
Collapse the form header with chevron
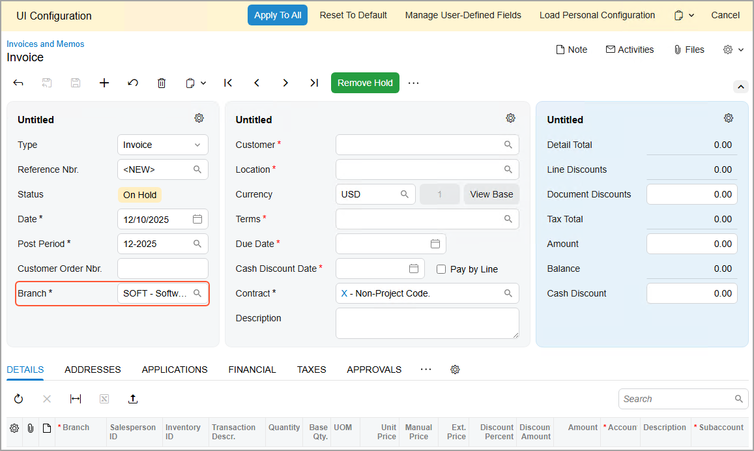tap(740, 87)
